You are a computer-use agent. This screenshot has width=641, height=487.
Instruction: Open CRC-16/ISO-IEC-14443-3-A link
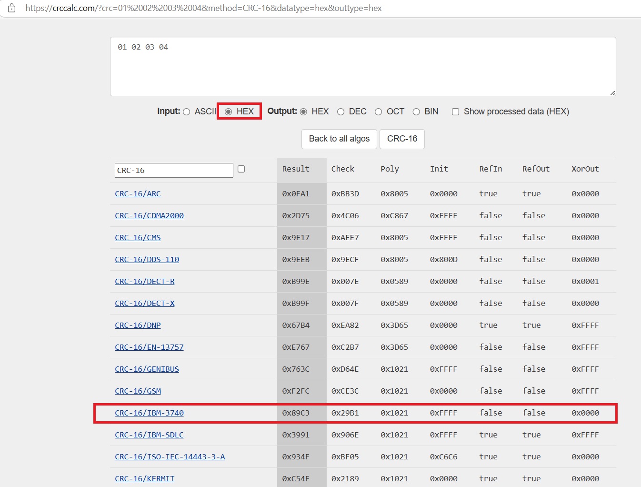170,457
